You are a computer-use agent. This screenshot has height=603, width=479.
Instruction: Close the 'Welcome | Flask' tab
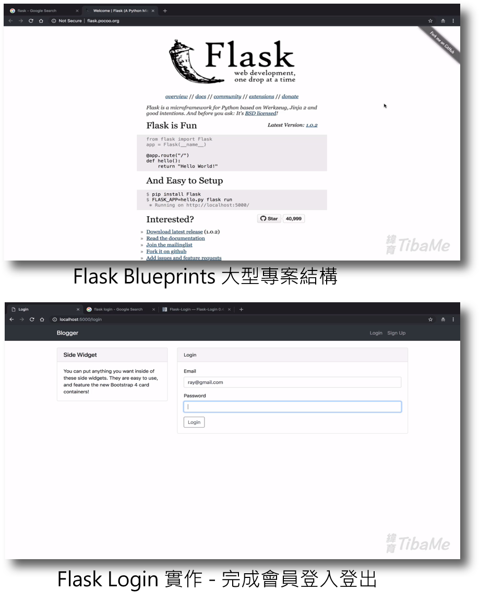click(153, 11)
